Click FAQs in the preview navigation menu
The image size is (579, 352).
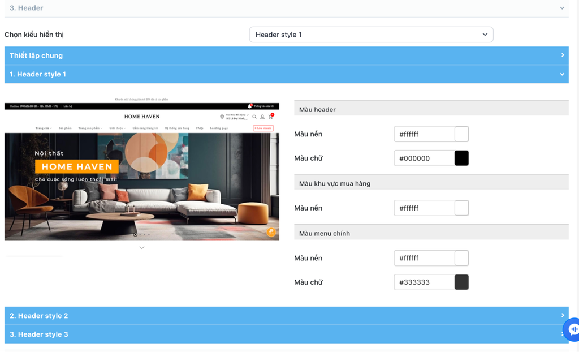tap(200, 128)
